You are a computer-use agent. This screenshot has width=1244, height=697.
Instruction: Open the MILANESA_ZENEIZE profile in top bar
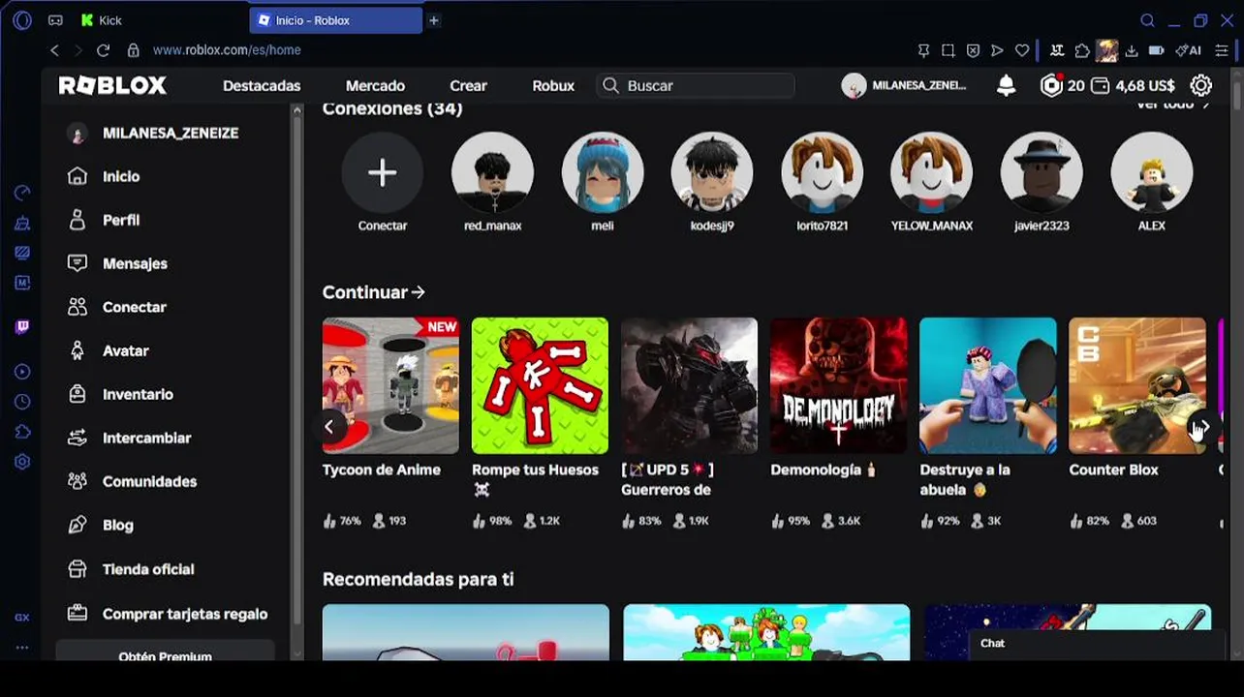click(904, 85)
